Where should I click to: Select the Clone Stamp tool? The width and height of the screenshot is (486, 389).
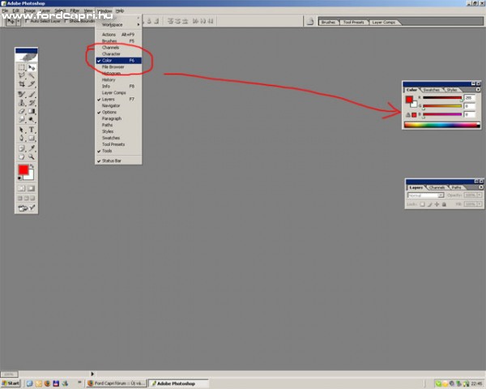pos(22,103)
